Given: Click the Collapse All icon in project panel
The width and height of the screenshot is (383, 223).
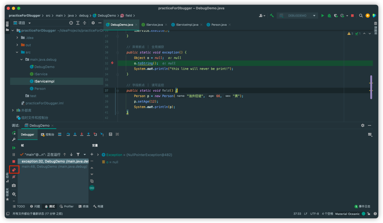Looking at the screenshot, I should (84, 23).
